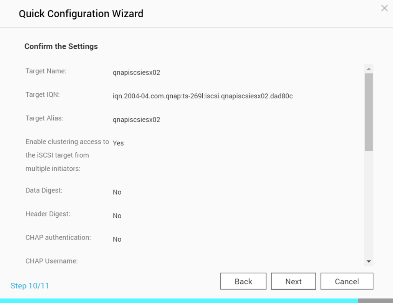Click the Confirm the Settings heading
The width and height of the screenshot is (393, 303).
coord(61,46)
